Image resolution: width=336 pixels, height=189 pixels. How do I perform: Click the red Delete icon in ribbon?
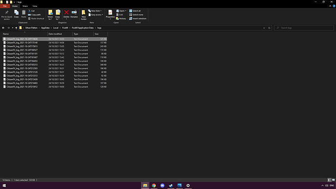click(x=66, y=13)
